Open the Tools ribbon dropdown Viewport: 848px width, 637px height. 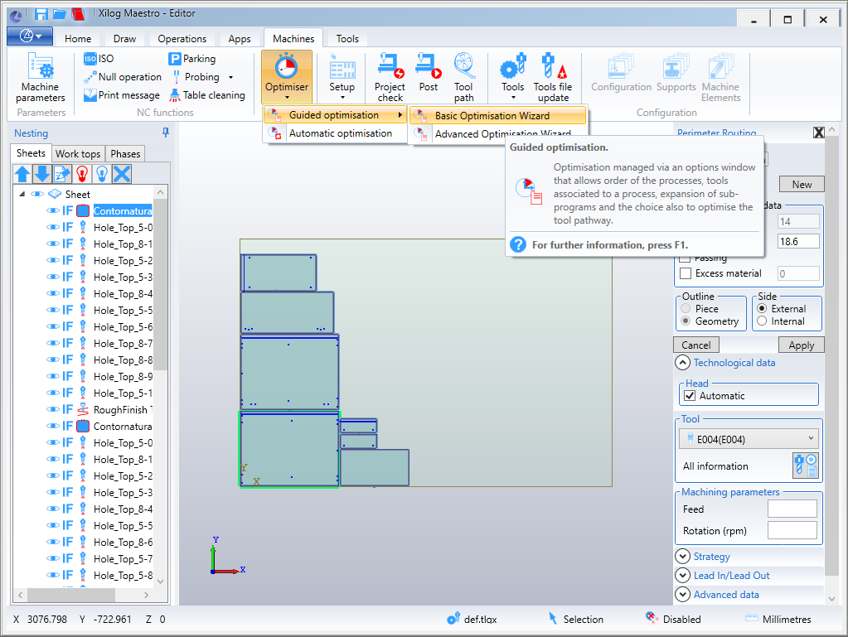click(512, 77)
